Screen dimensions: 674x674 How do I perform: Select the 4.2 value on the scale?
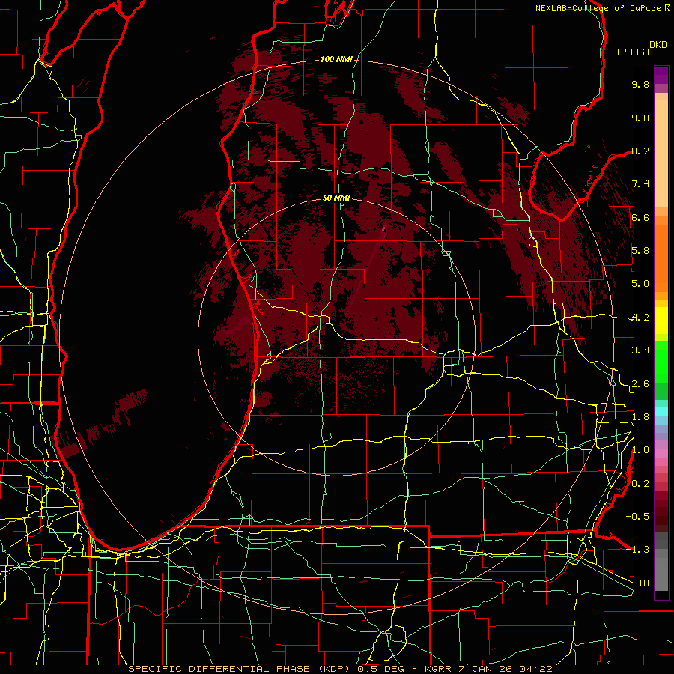click(x=640, y=318)
